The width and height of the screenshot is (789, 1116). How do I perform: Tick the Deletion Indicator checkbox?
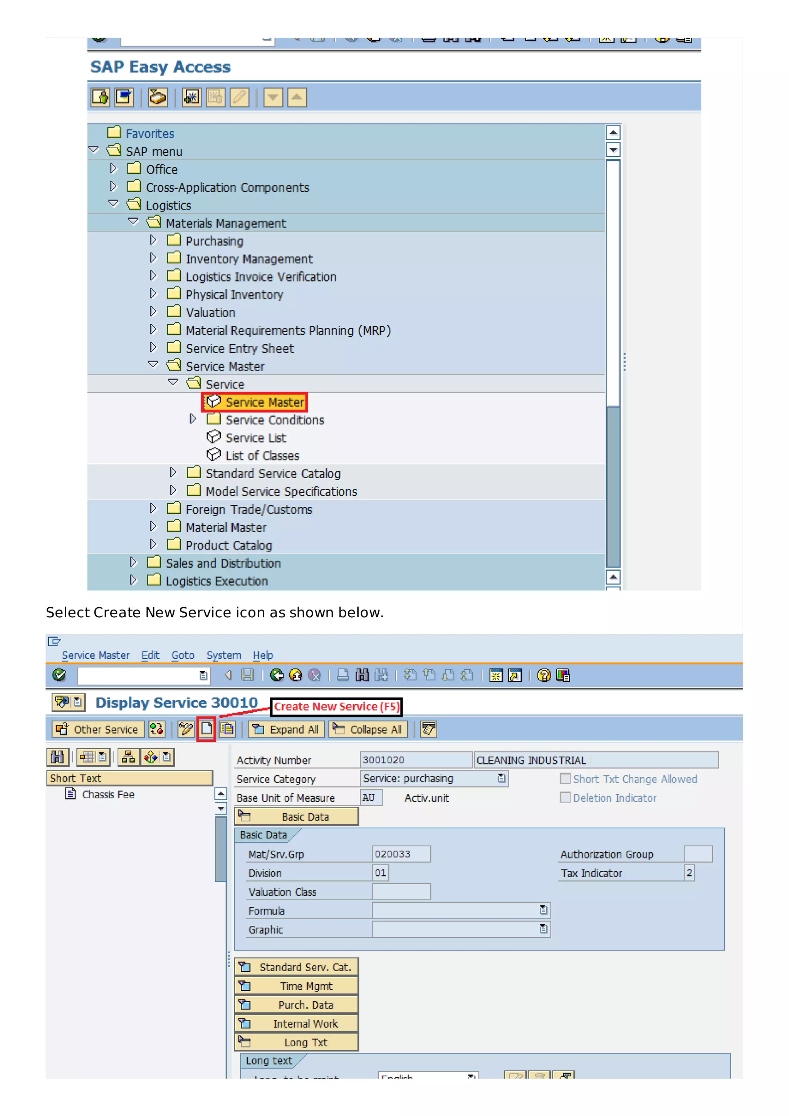[565, 798]
